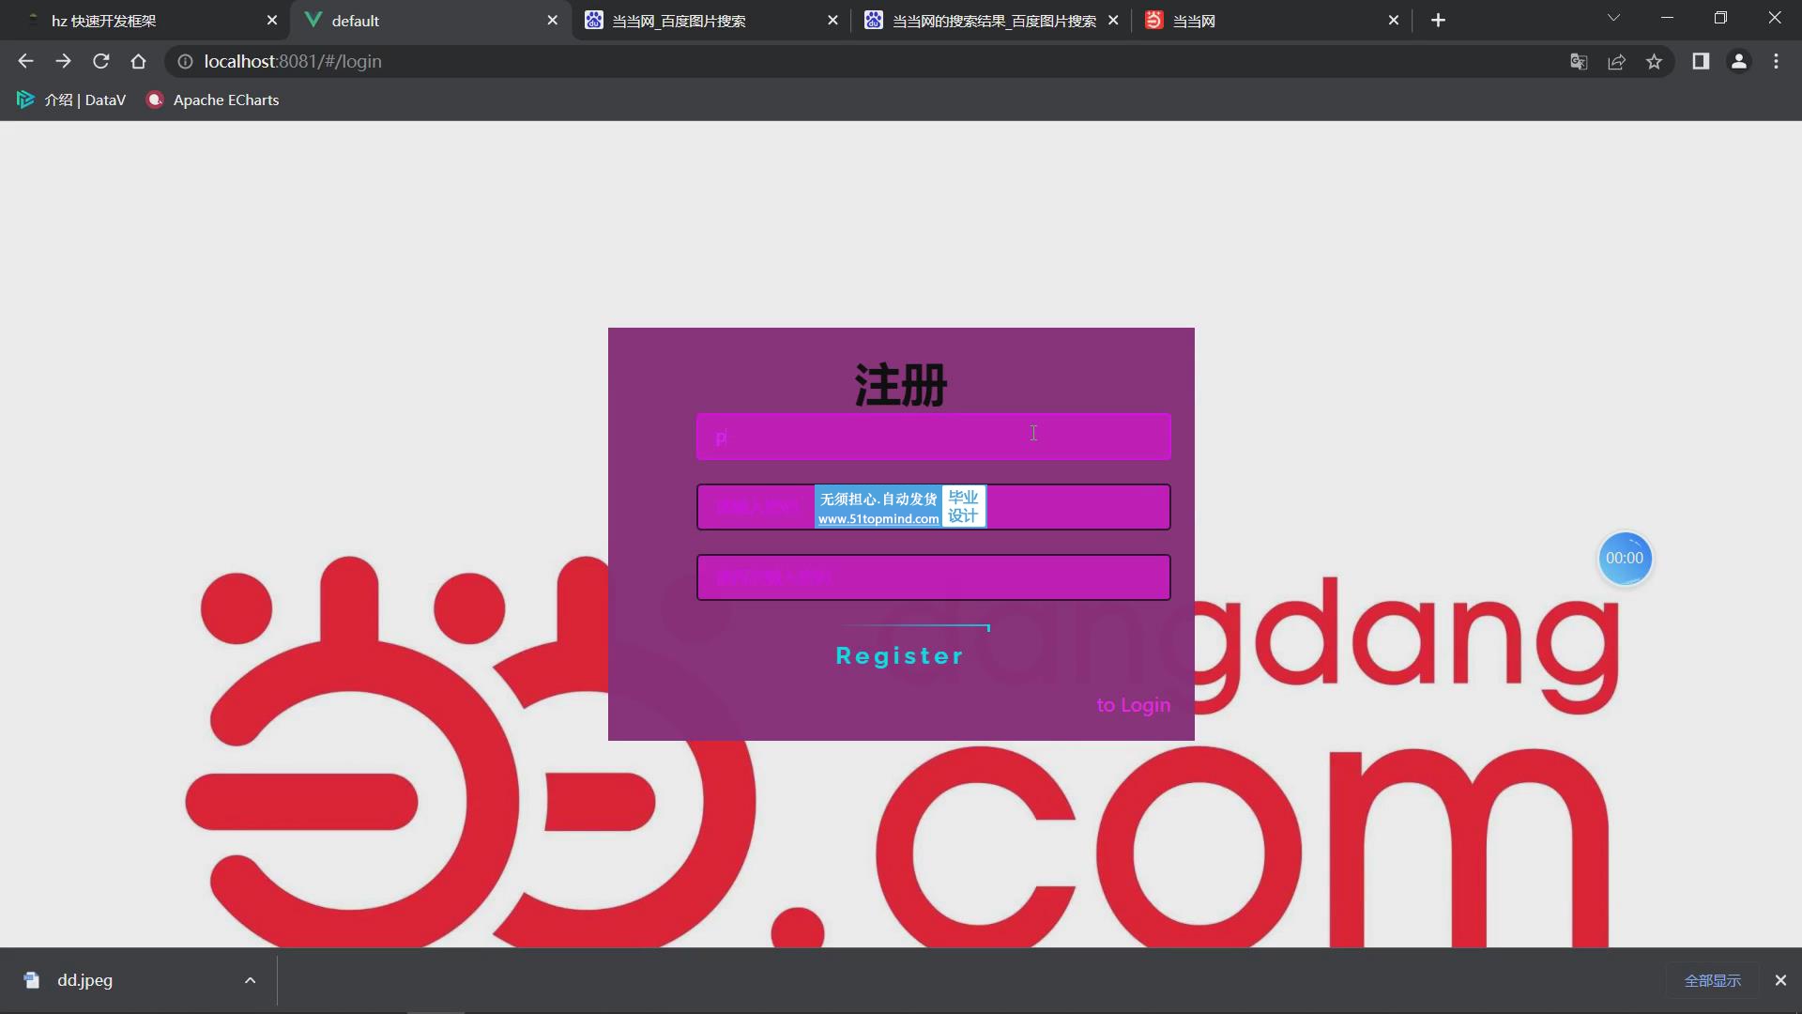Switch to 当当网_百度图片搜索 tab

tap(711, 20)
